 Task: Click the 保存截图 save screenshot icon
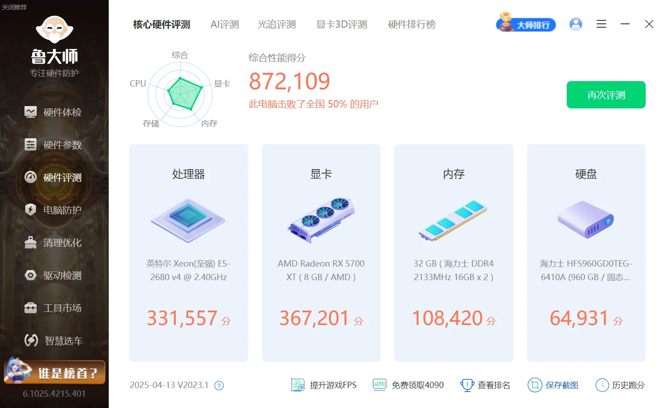[535, 385]
